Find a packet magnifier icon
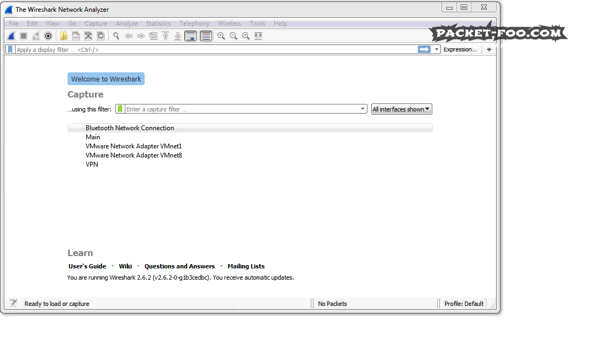Image resolution: width=600 pixels, height=345 pixels. click(116, 36)
